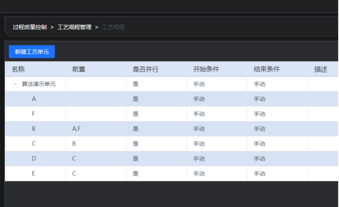Open 工艺规程管理 breadcrumb link
The width and height of the screenshot is (339, 207).
click(75, 27)
